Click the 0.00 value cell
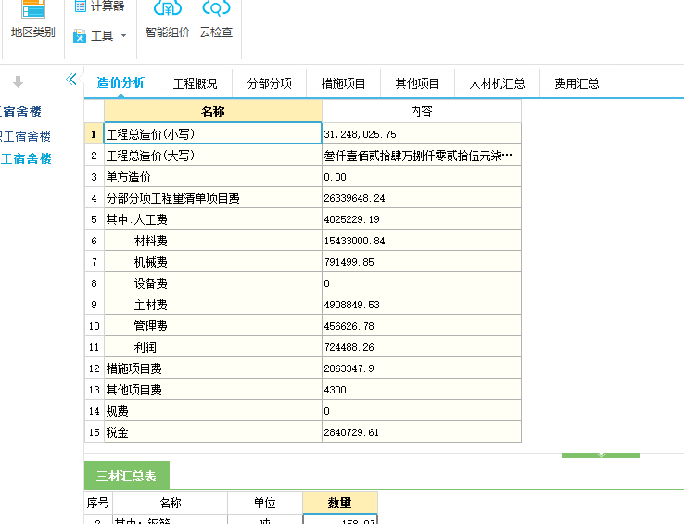The height and width of the screenshot is (524, 684). [422, 177]
